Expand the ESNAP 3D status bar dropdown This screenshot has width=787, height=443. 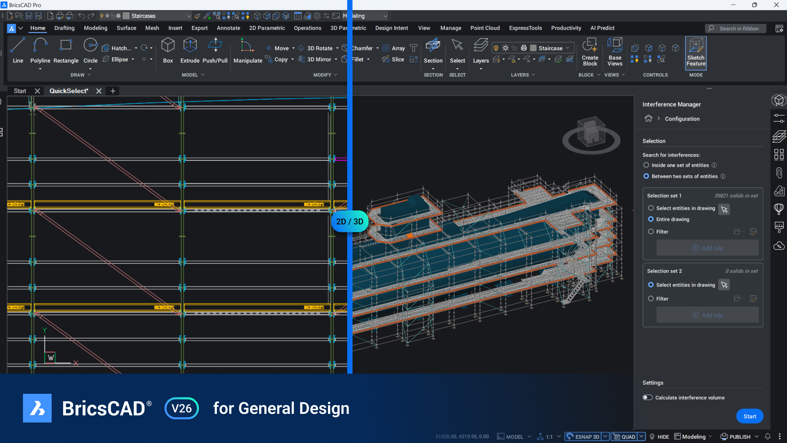tap(606, 436)
